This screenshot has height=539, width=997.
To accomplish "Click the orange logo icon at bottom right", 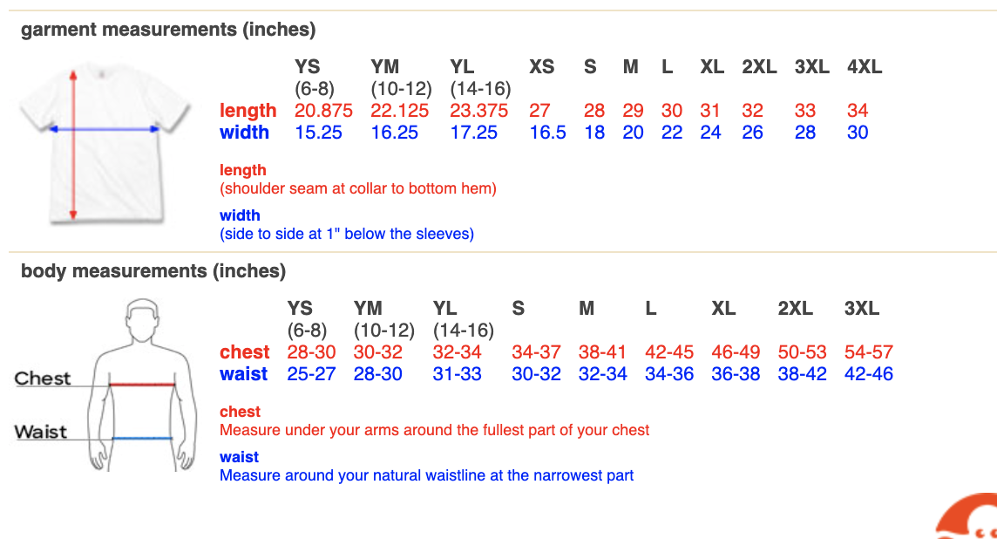I will click(966, 516).
